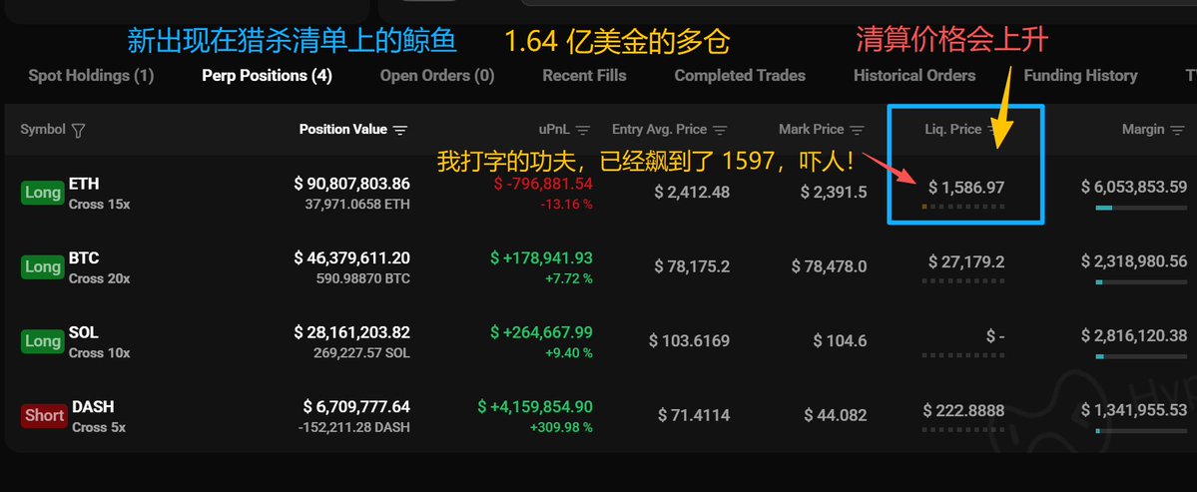This screenshot has height=492, width=1197.
Task: Switch to Recent Fills tab
Action: [x=585, y=76]
